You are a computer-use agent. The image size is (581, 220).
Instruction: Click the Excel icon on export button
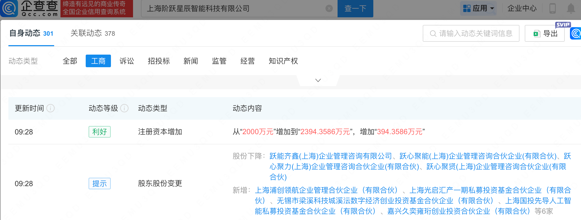click(x=537, y=34)
